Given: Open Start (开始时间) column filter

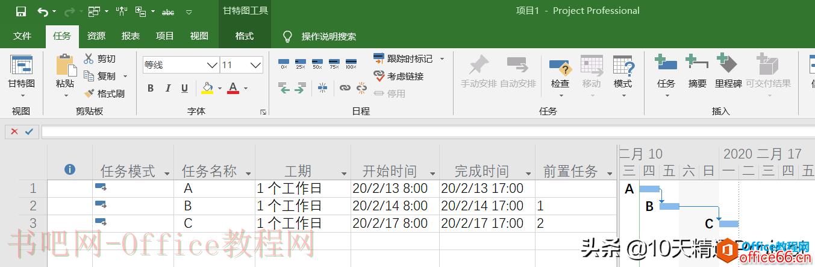Looking at the screenshot, I should point(432,174).
